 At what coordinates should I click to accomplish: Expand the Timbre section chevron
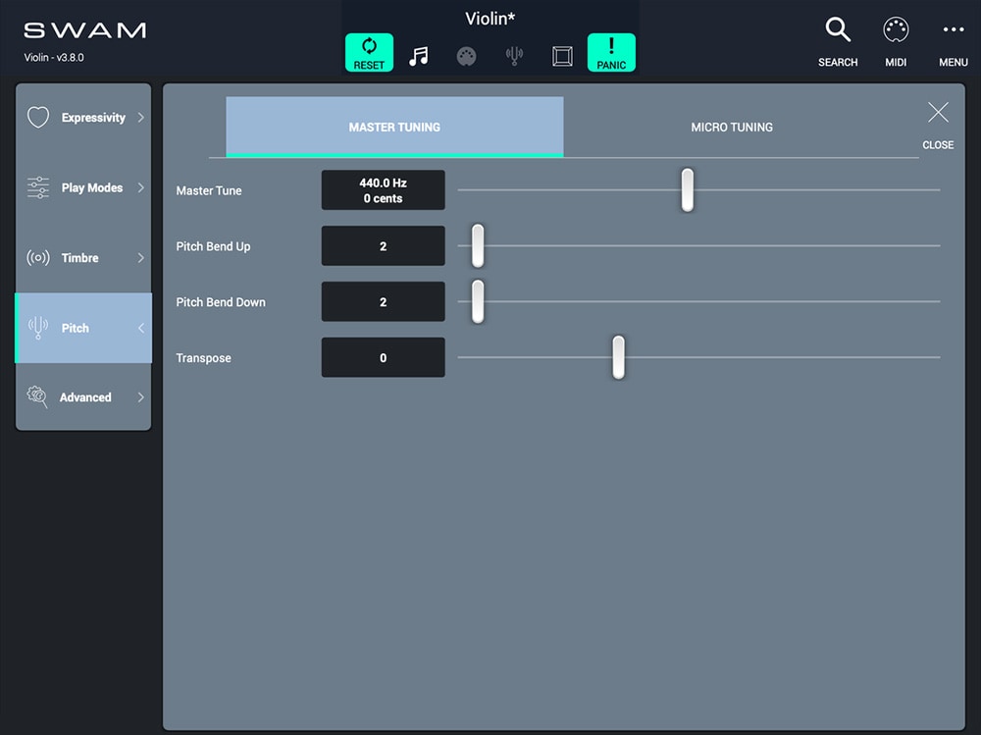point(140,257)
